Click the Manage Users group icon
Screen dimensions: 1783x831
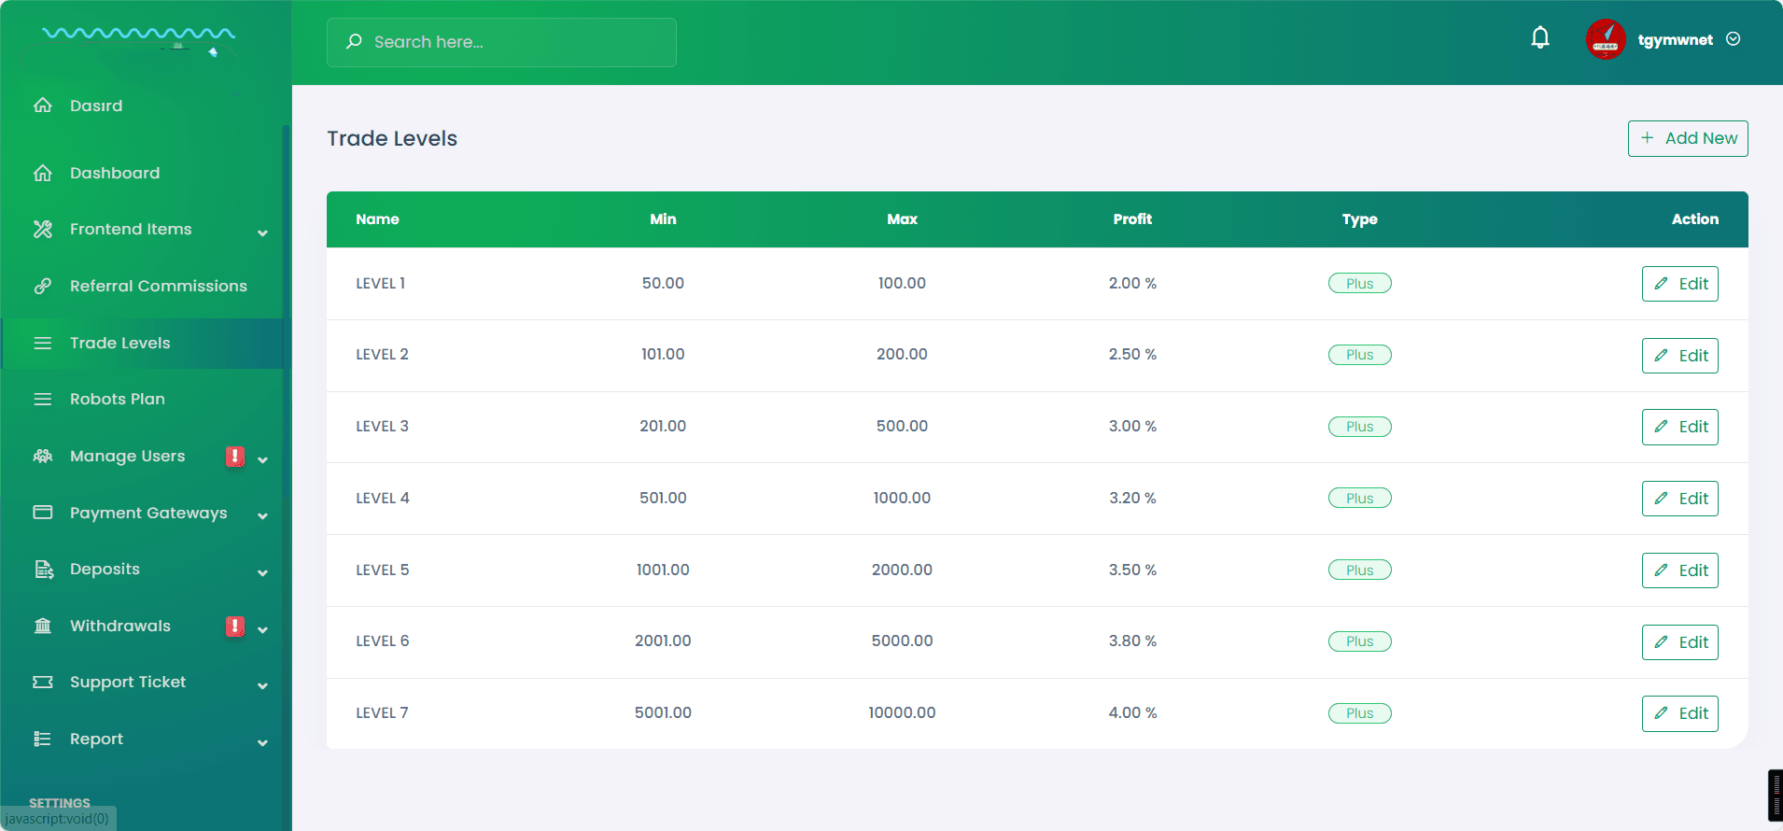pyautogui.click(x=43, y=456)
